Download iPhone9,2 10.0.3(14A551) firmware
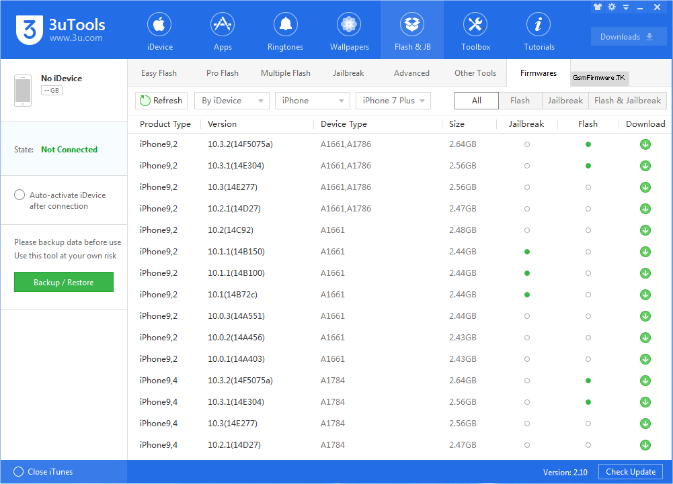The width and height of the screenshot is (673, 484). pos(645,316)
